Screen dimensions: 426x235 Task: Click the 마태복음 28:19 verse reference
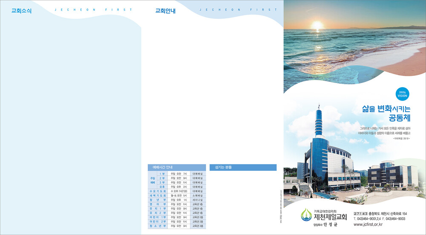(x=401, y=139)
